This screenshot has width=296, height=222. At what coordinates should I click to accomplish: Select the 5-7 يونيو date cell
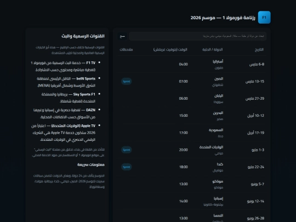258,184
